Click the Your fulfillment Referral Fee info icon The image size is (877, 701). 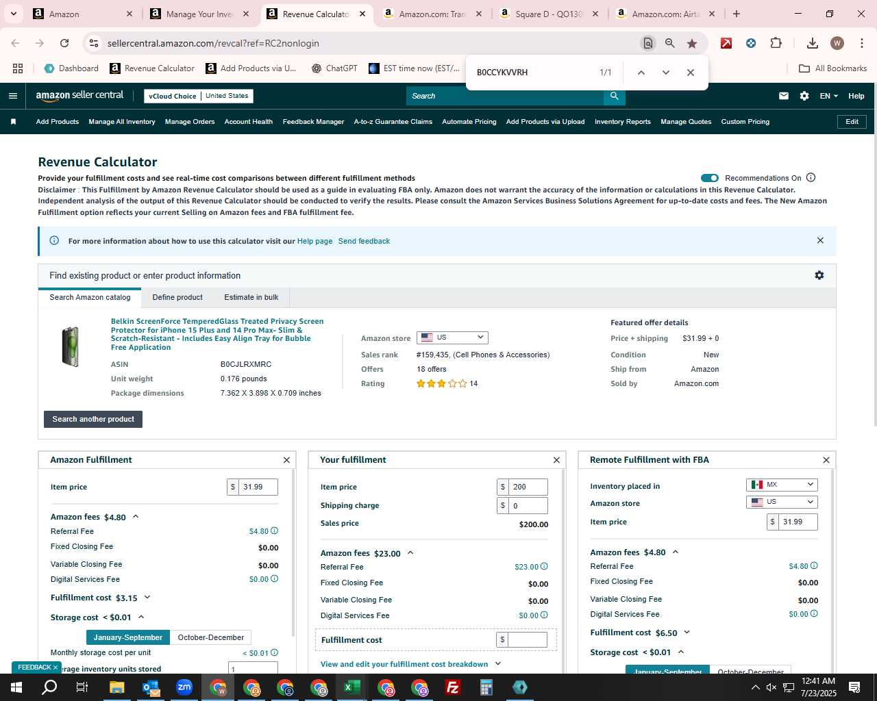[x=545, y=567]
